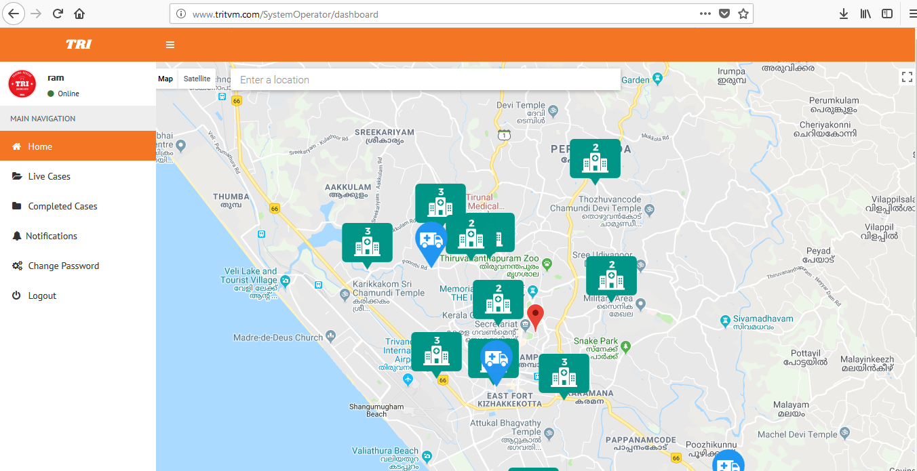Image resolution: width=917 pixels, height=471 pixels.
Task: Open browser page actions ellipsis menu
Action: point(705,14)
